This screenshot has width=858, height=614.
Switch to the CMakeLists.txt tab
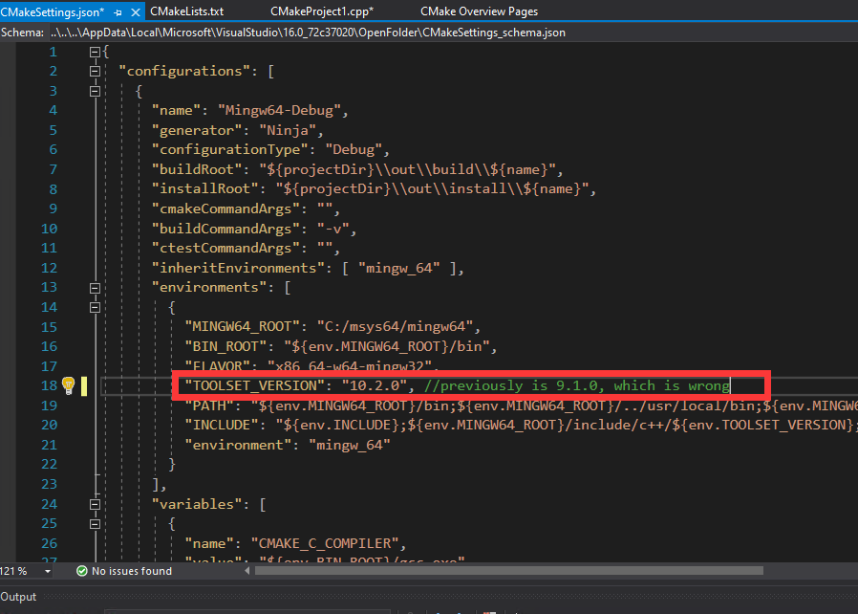186,11
